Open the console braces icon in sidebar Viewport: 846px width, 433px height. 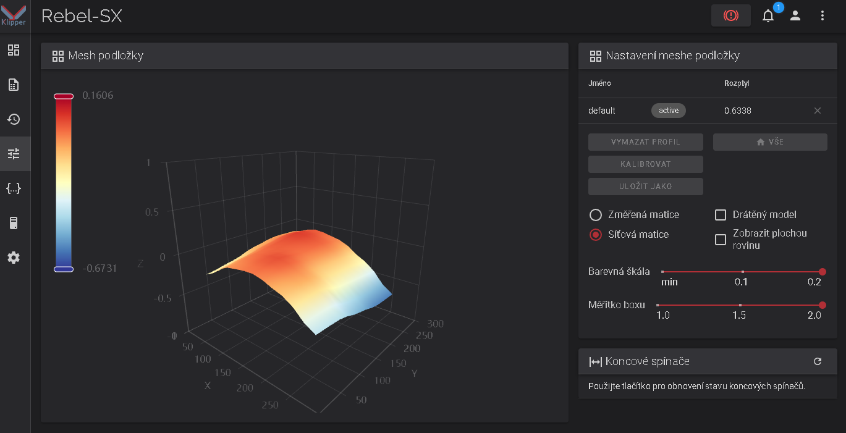(x=14, y=188)
